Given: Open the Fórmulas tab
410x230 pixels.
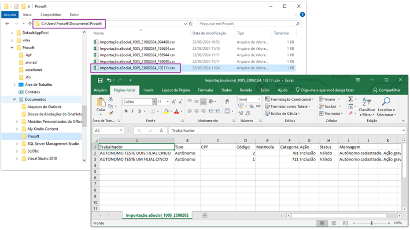Looking at the screenshot, I should click(x=206, y=90).
